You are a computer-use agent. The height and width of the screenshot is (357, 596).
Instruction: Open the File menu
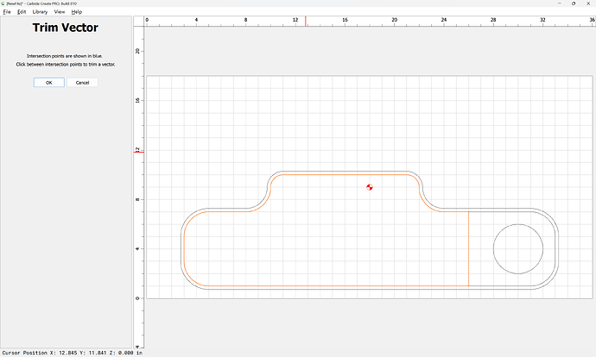pos(7,12)
